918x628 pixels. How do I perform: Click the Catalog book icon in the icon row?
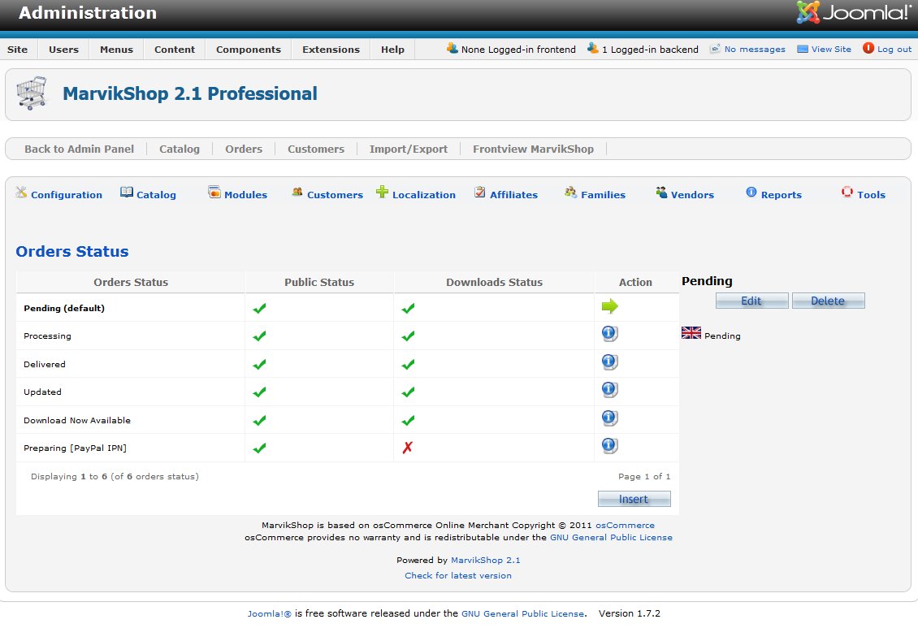point(127,192)
